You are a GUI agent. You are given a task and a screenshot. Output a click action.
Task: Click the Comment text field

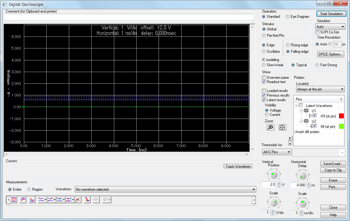pos(129,17)
